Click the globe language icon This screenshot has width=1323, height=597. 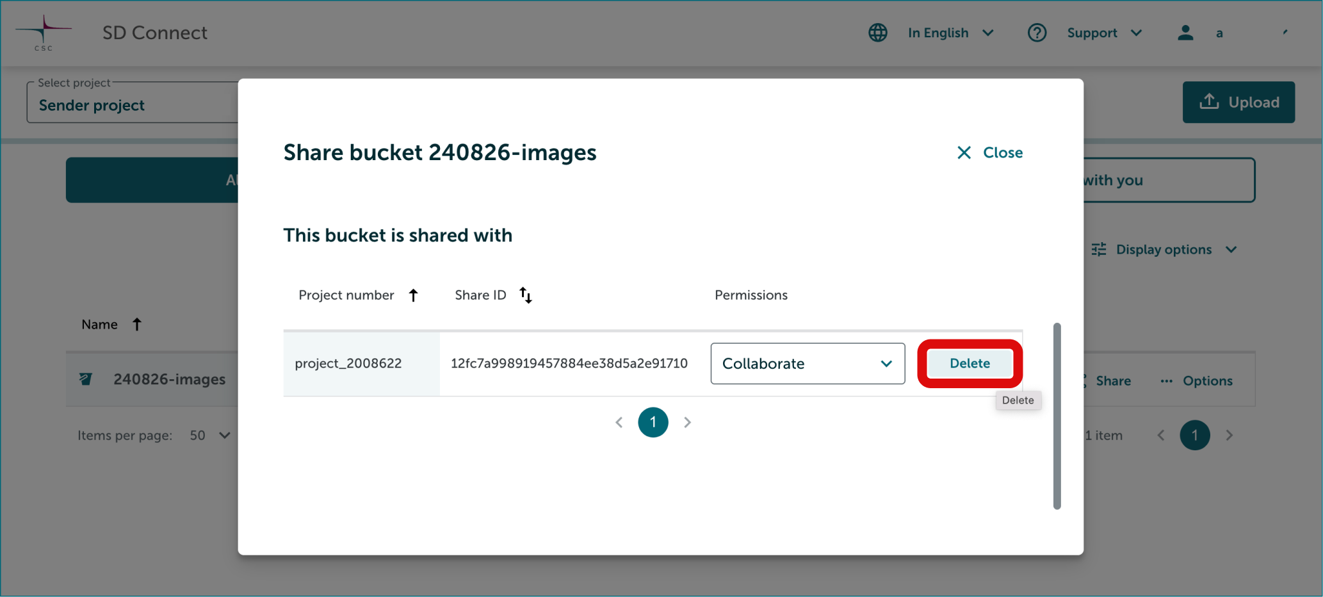(x=878, y=33)
